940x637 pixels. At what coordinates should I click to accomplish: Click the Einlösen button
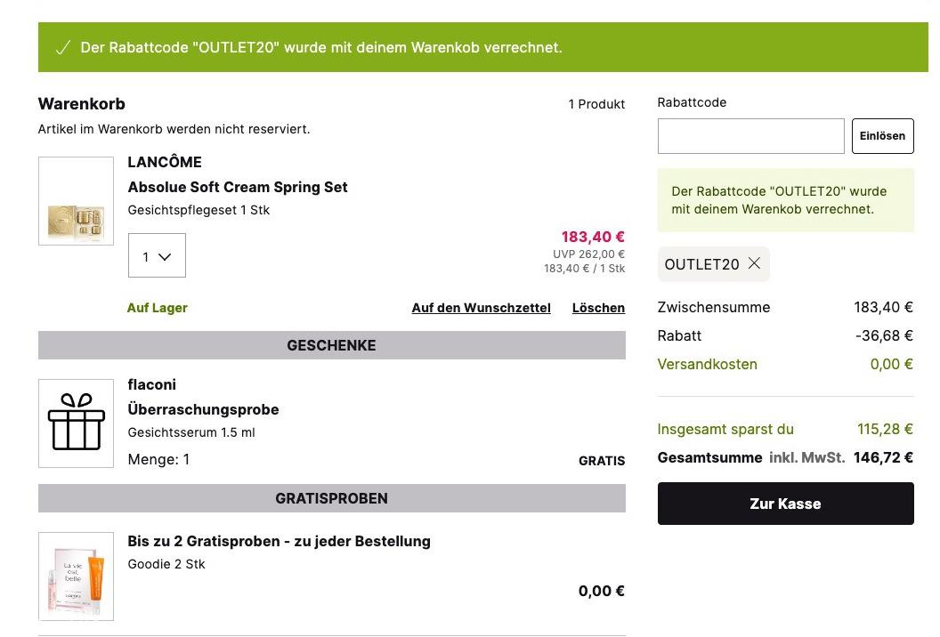[882, 136]
